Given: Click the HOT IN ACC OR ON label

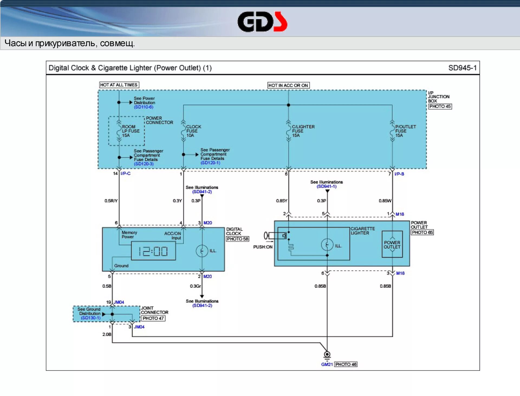Looking at the screenshot, I should (288, 85).
